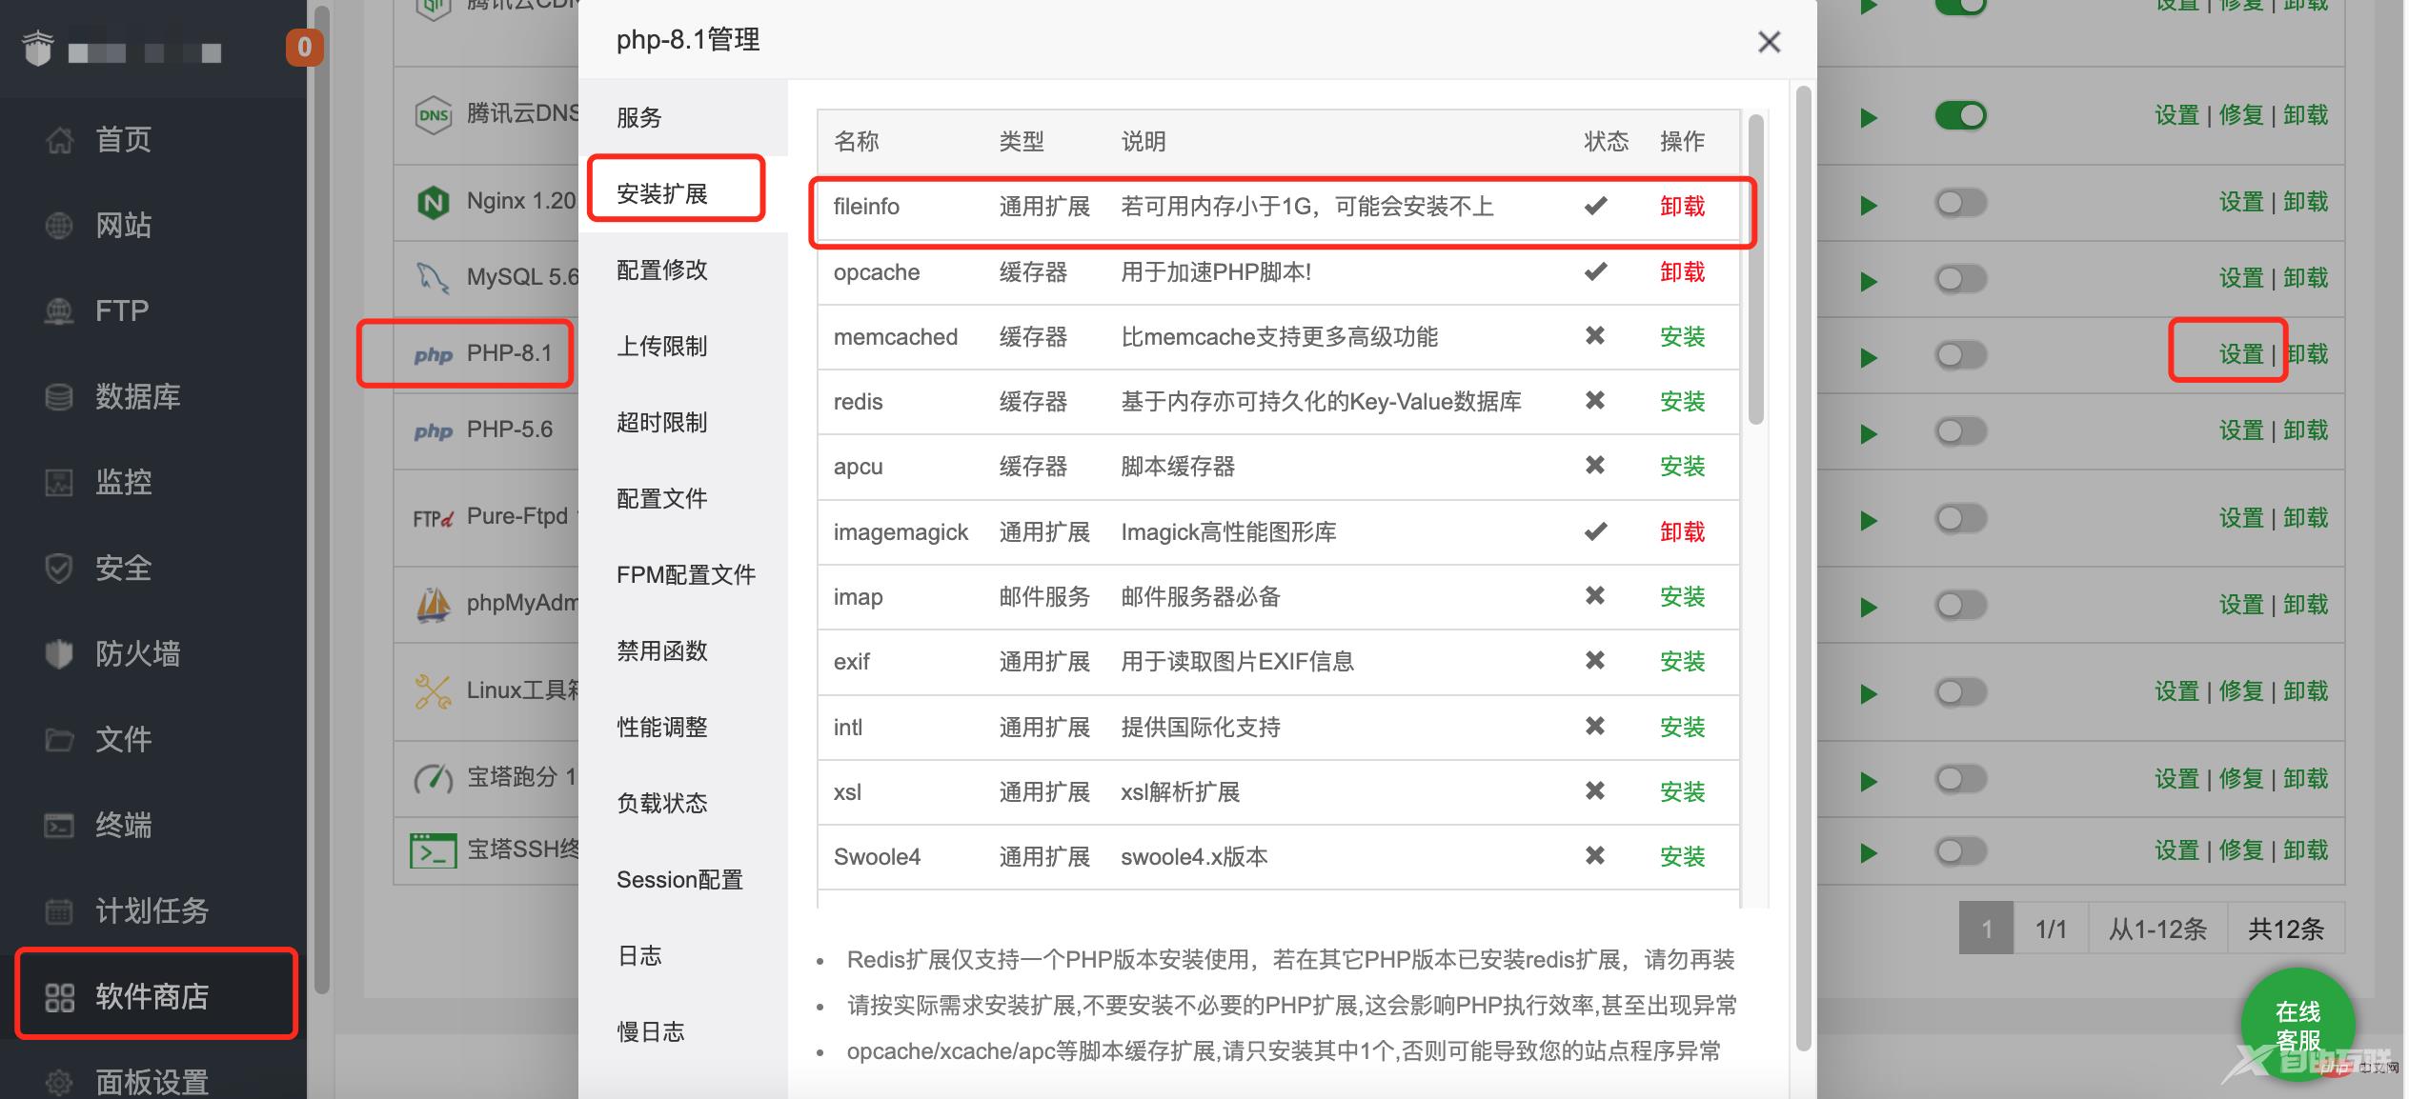
Task: Close the php-8.1管理 dialog
Action: tap(1769, 42)
